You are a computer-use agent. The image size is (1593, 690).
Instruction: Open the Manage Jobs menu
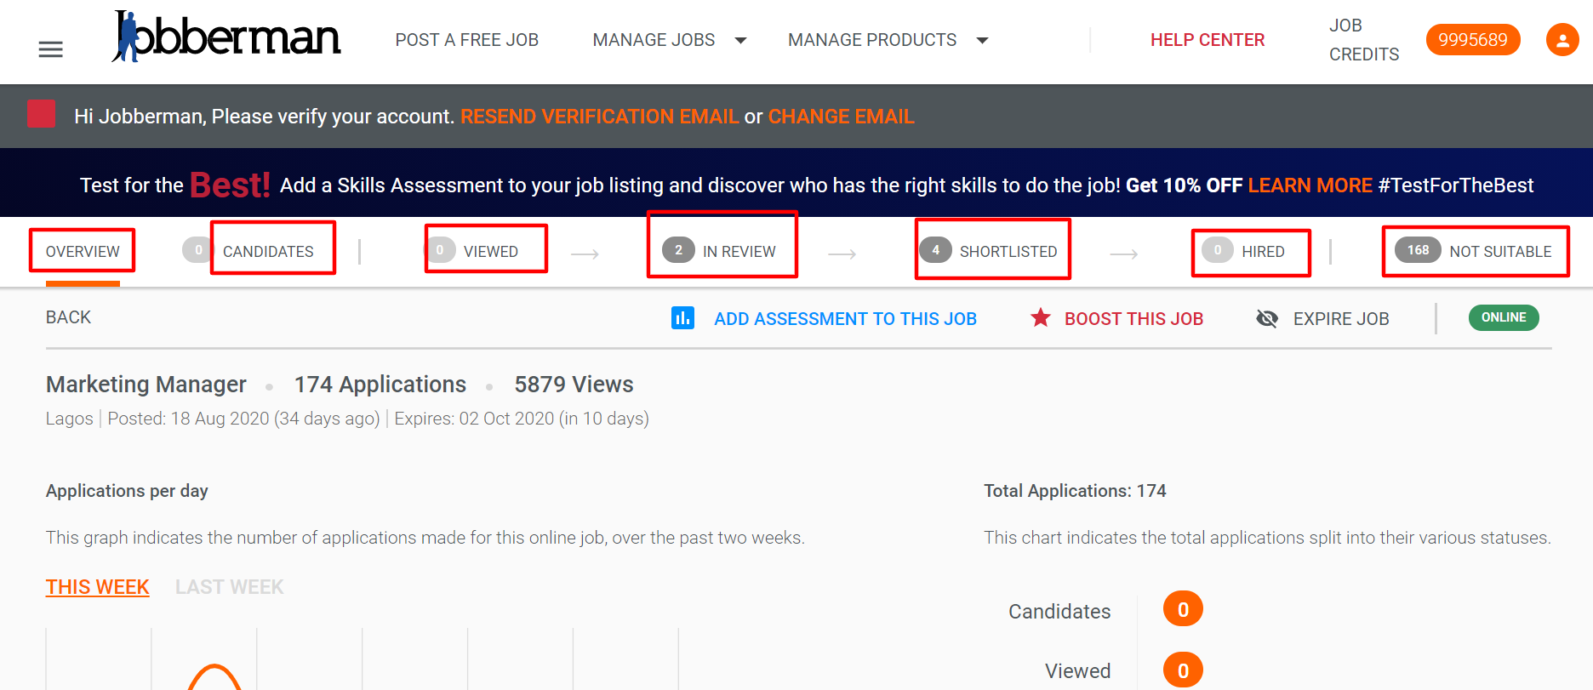(654, 40)
